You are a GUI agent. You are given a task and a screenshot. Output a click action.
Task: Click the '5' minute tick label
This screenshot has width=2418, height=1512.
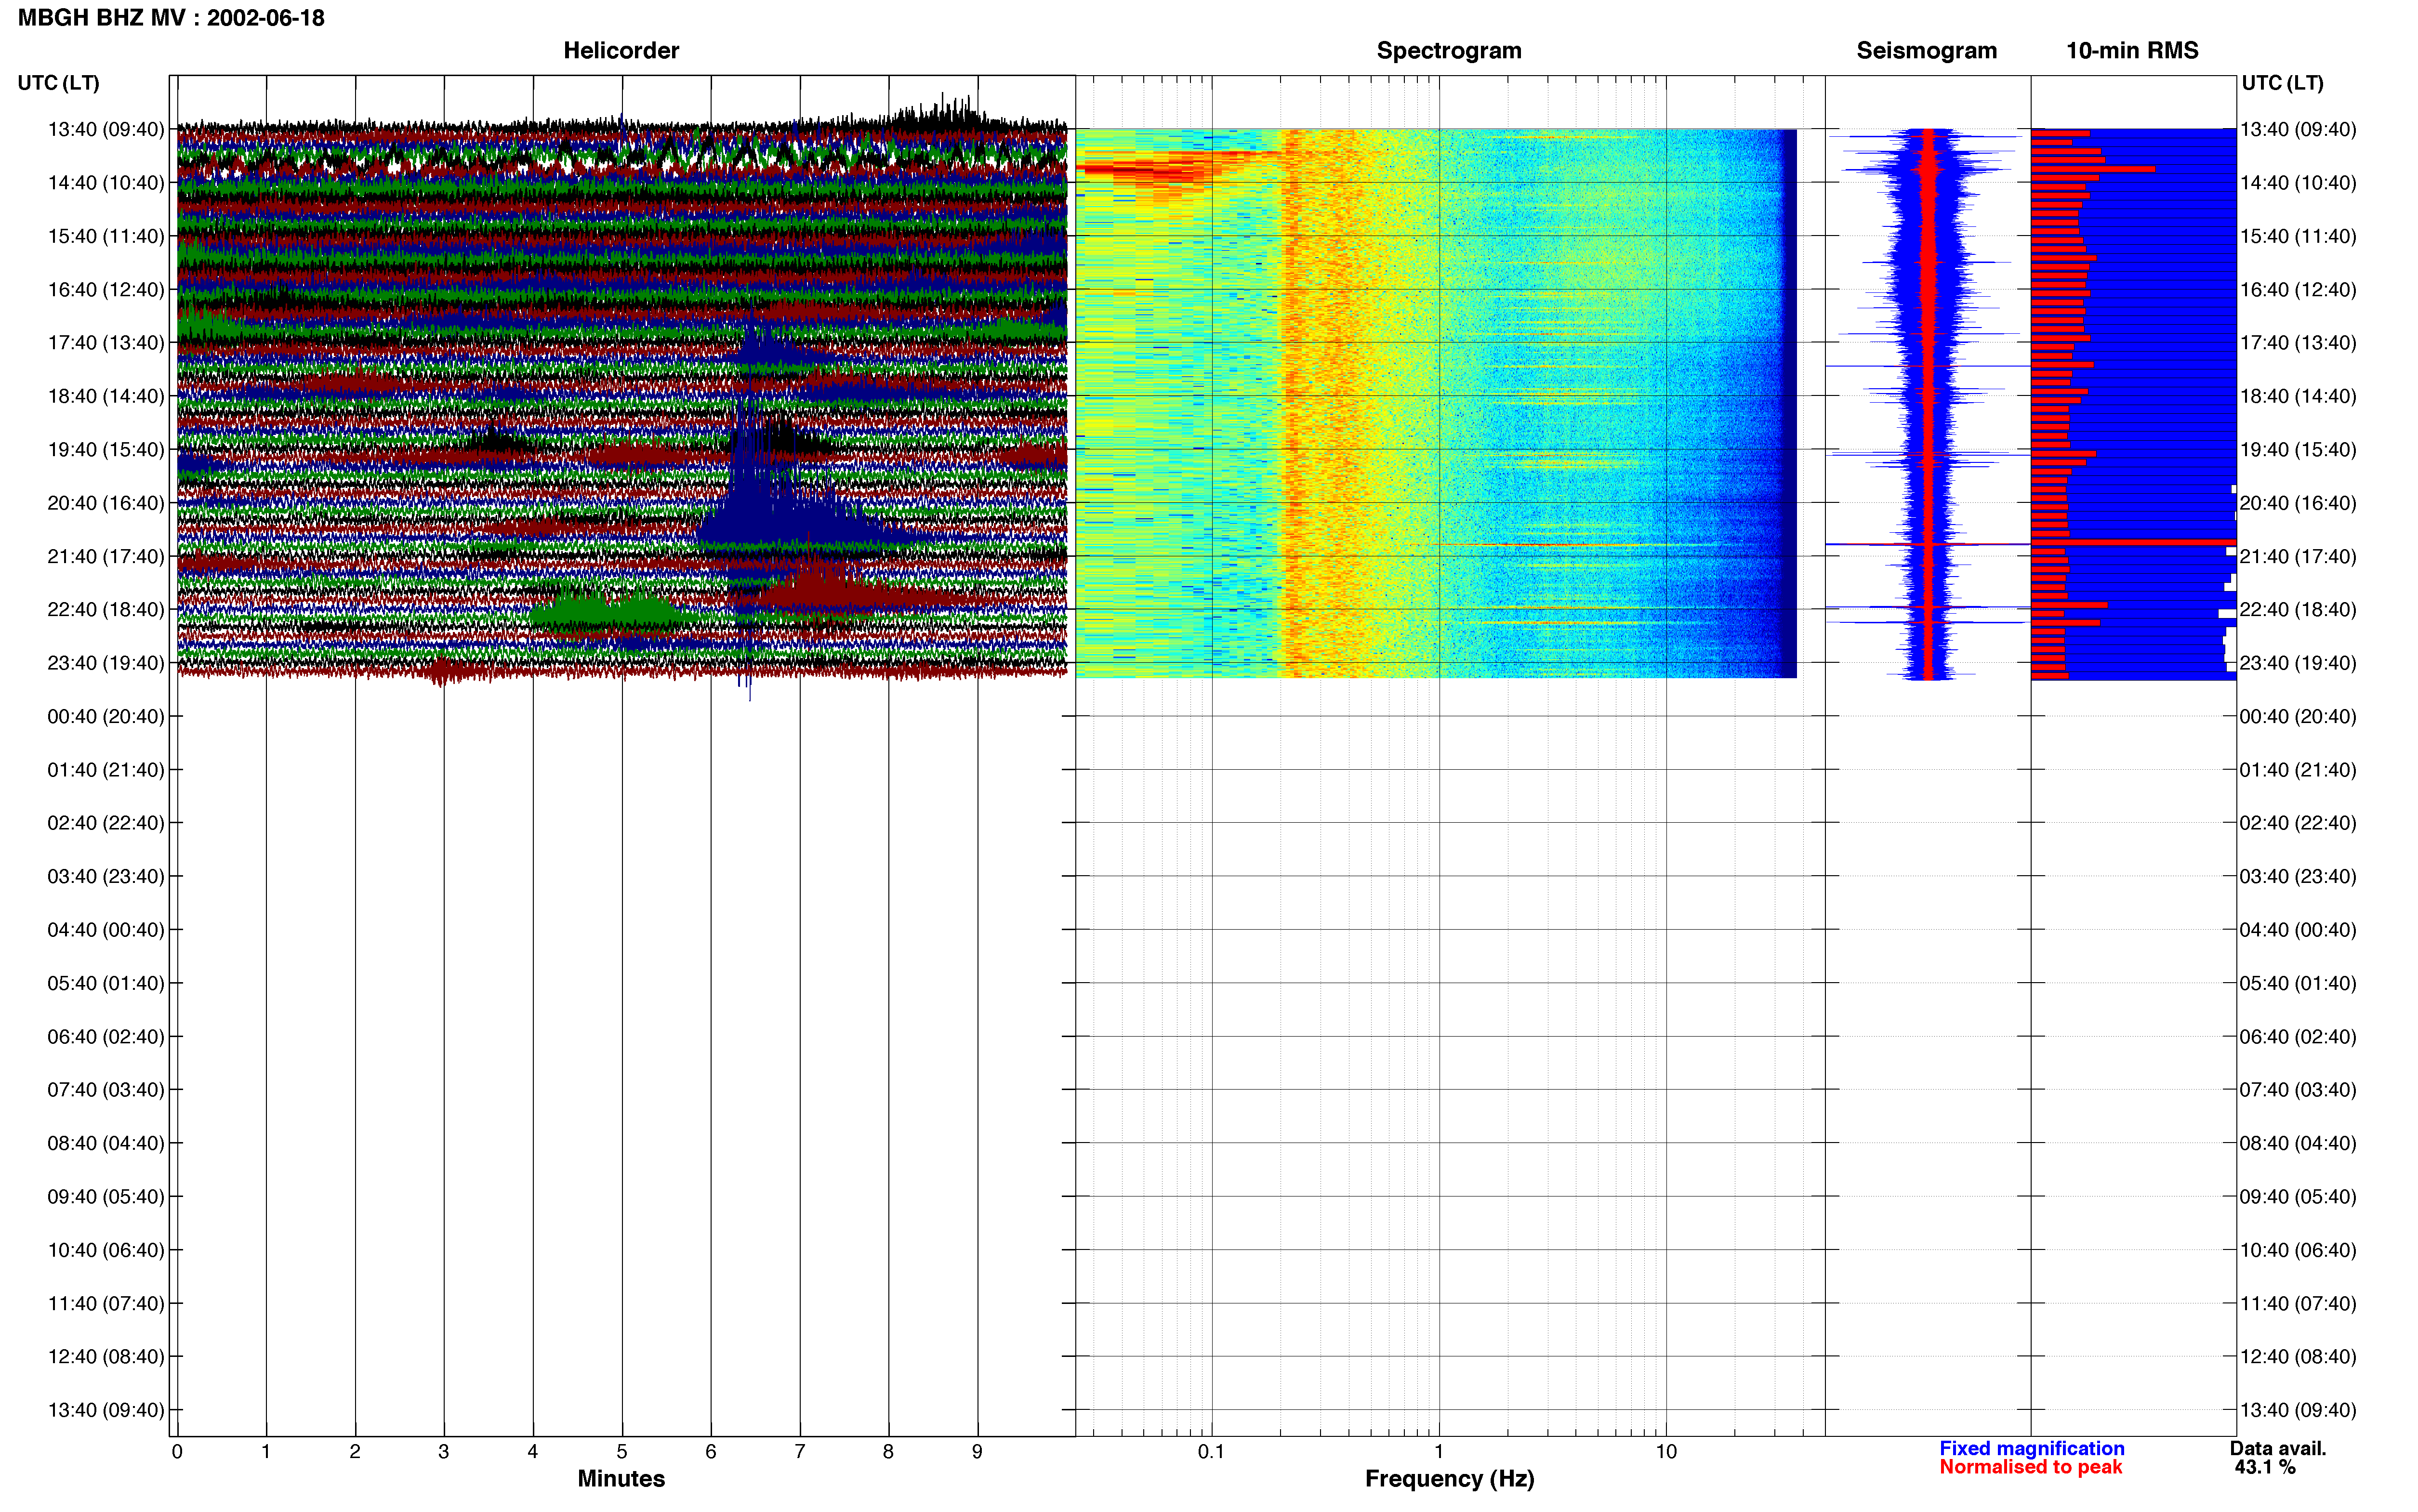(x=622, y=1452)
